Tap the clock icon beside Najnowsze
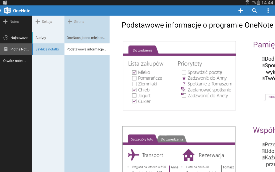Image resolution: width=275 pixels, height=172 pixels. (x=6, y=38)
